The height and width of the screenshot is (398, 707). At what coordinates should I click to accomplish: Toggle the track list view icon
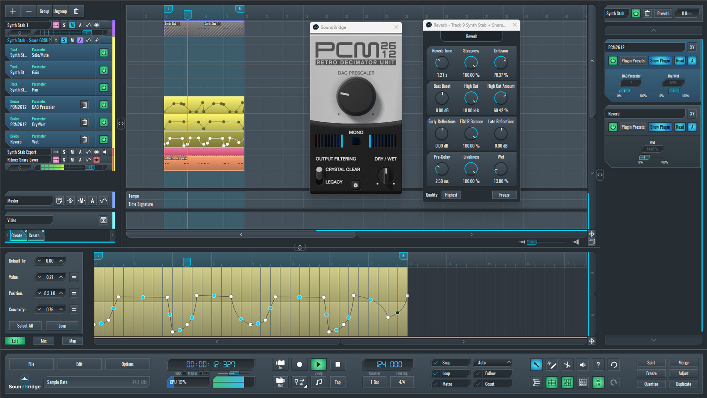[x=536, y=383]
